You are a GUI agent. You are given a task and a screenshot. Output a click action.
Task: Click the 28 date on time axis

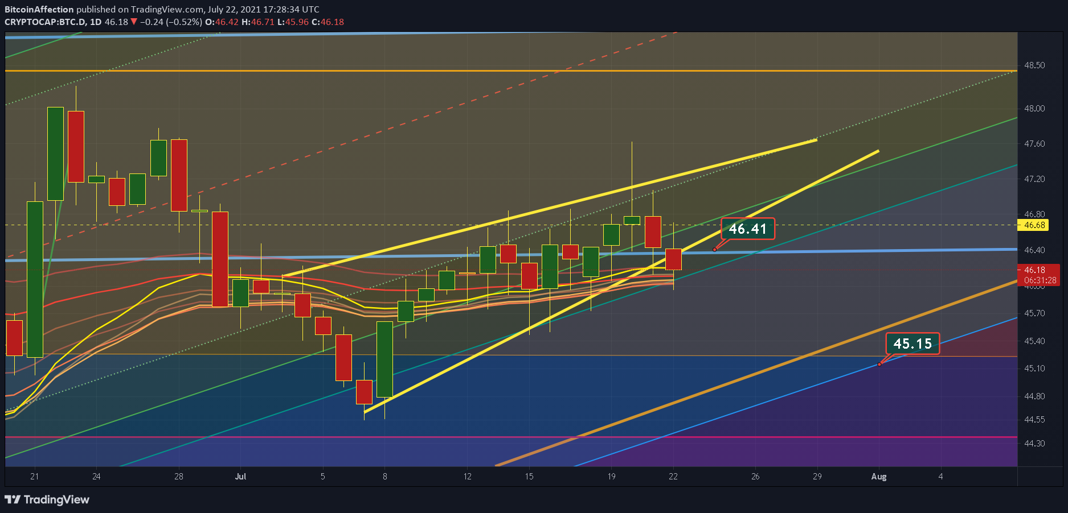179,477
